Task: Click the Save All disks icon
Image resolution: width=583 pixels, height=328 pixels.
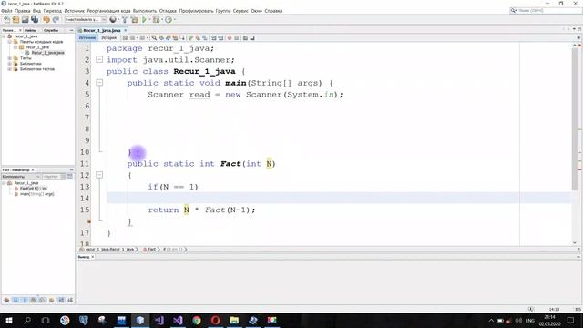Action: click(35, 20)
